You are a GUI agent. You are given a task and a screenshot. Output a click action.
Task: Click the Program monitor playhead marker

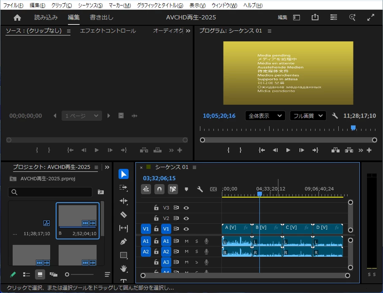tap(353, 128)
